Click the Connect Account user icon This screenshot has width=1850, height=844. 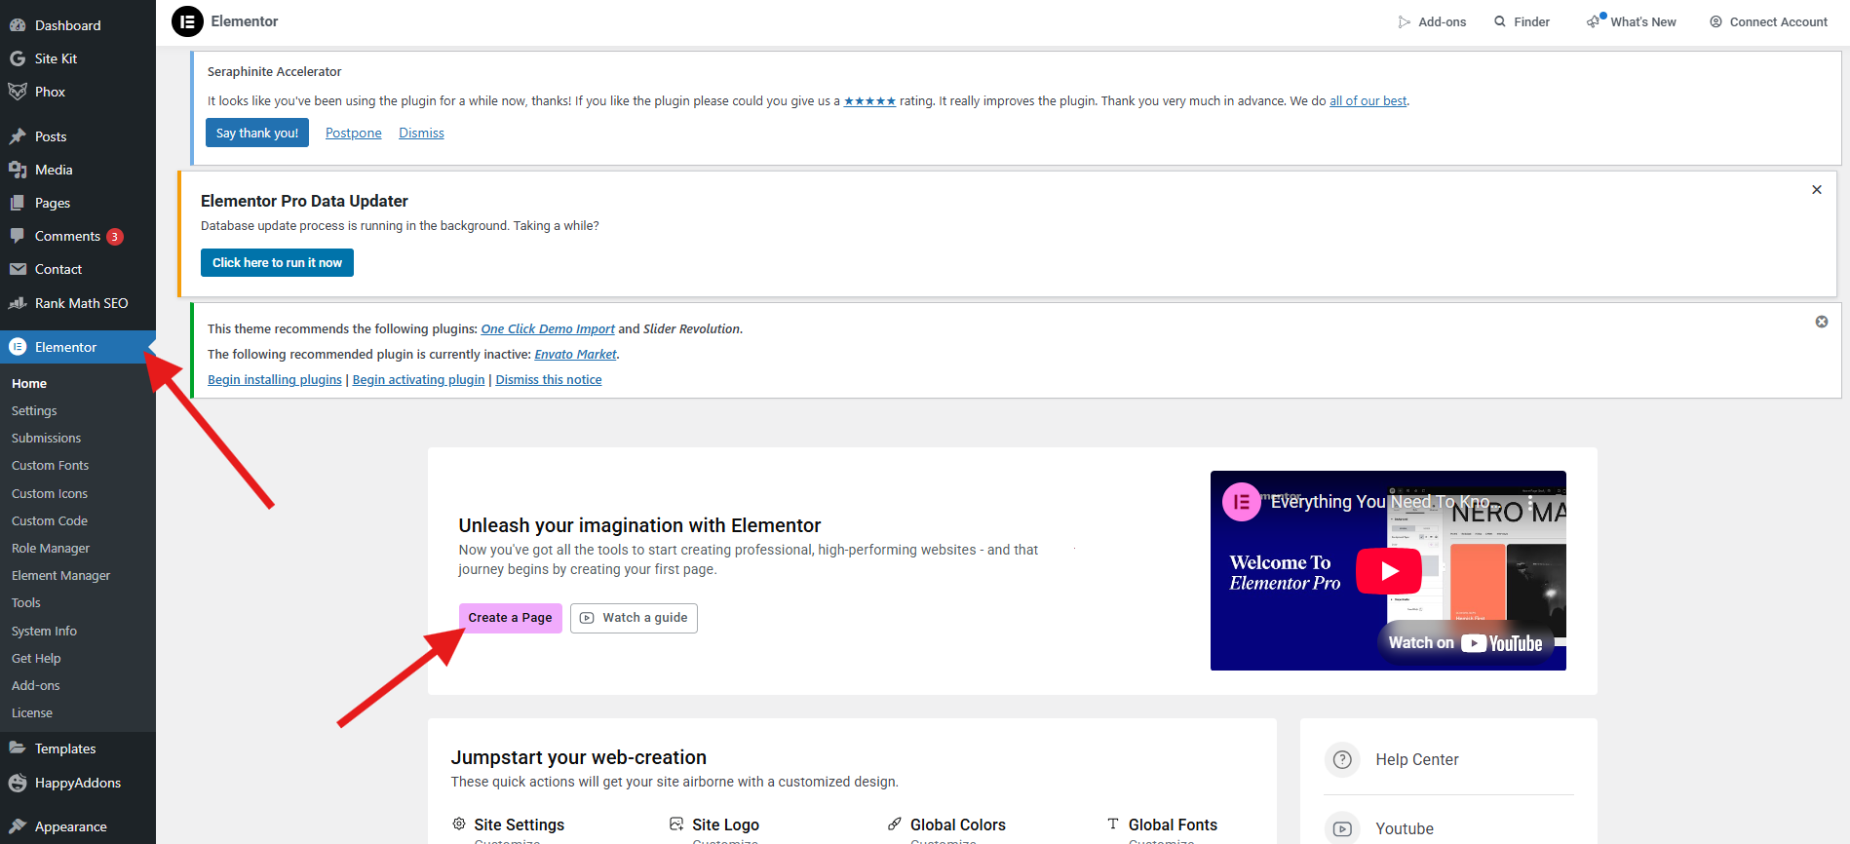[1715, 21]
